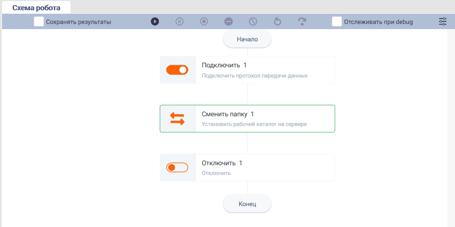Click the orange toggle icon of Подключить
Image resolution: width=455 pixels, height=227 pixels.
point(177,70)
